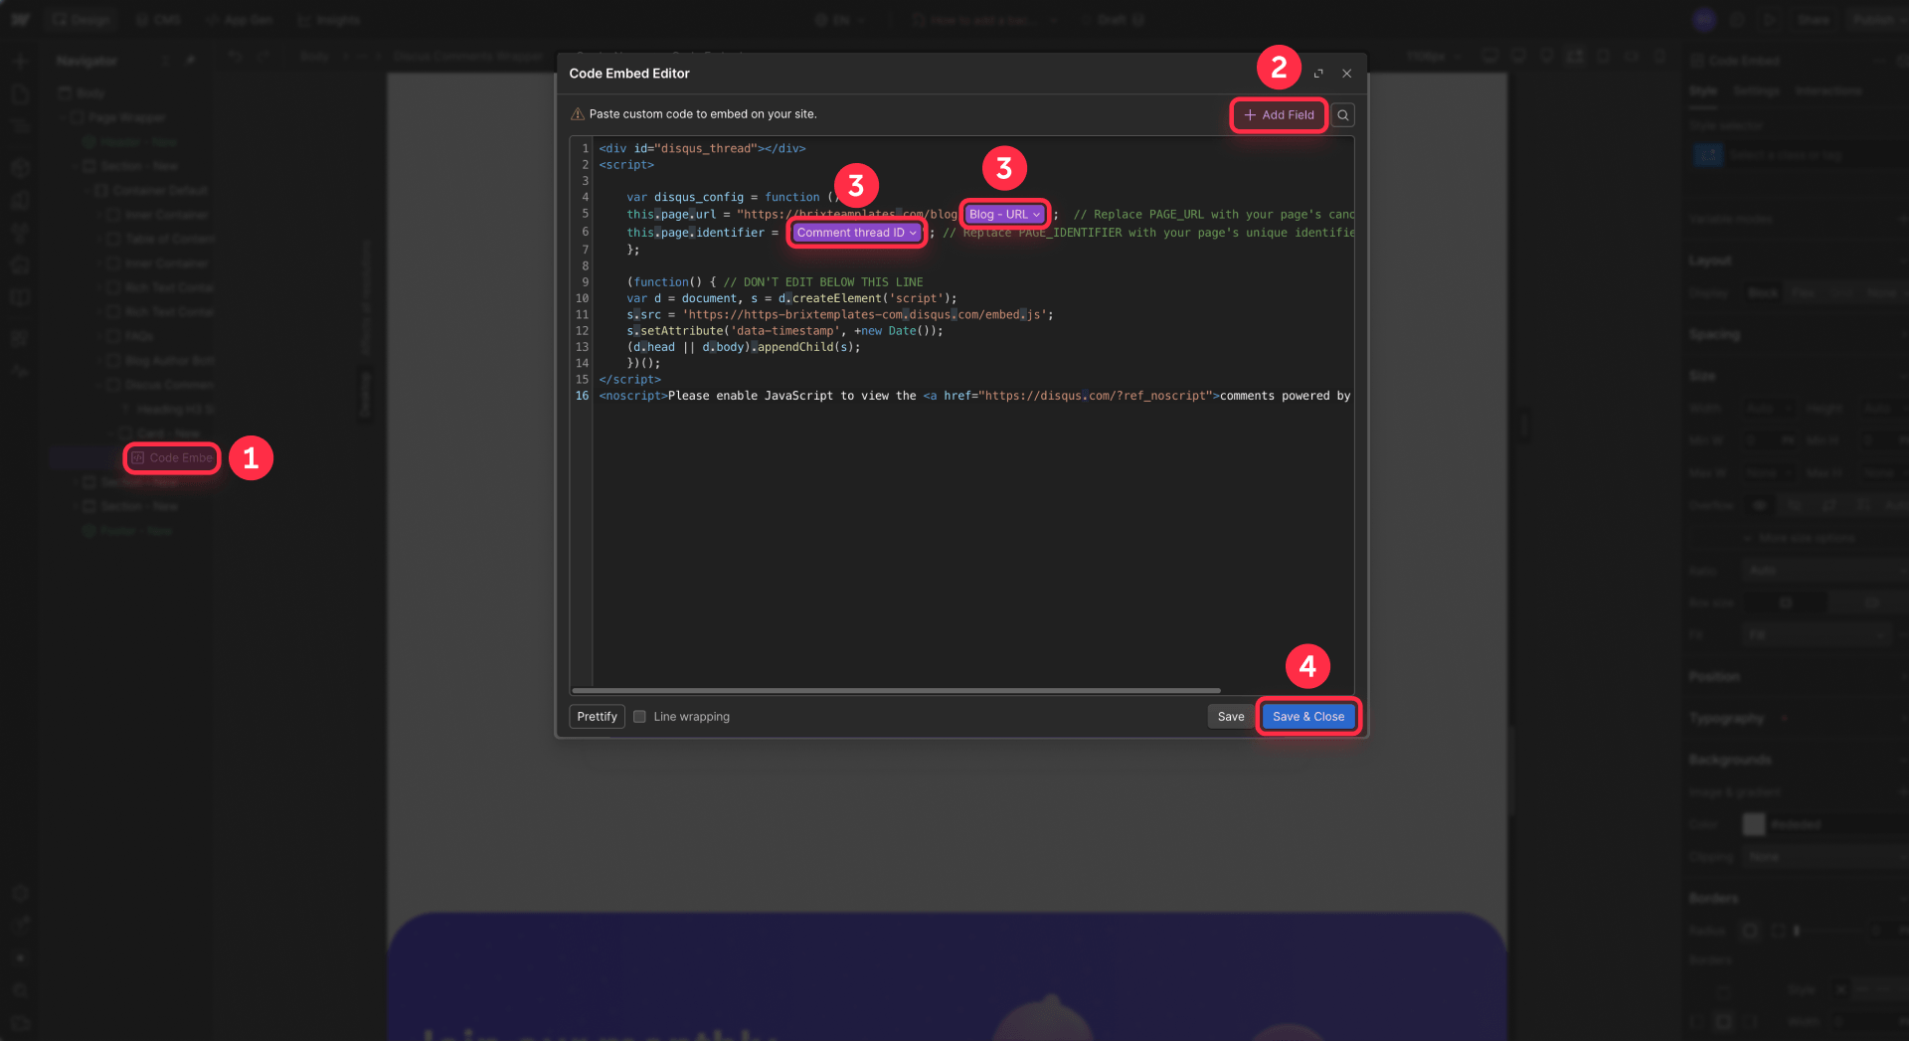Click the undo arrow in the top toolbar

[234, 56]
